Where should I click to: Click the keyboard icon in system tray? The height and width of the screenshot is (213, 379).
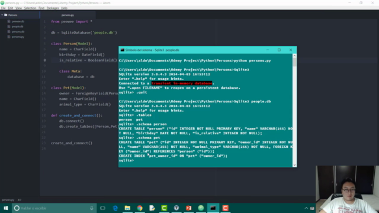[312, 208]
